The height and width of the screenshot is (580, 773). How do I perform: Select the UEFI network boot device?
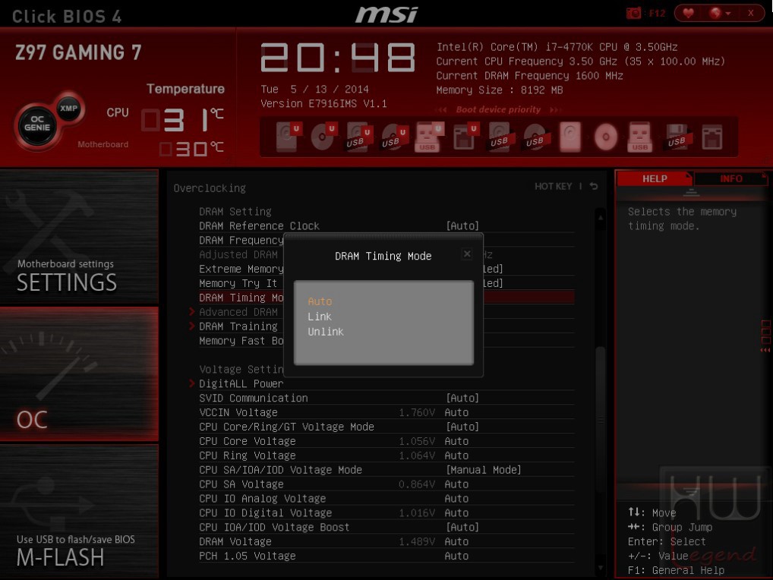click(465, 137)
